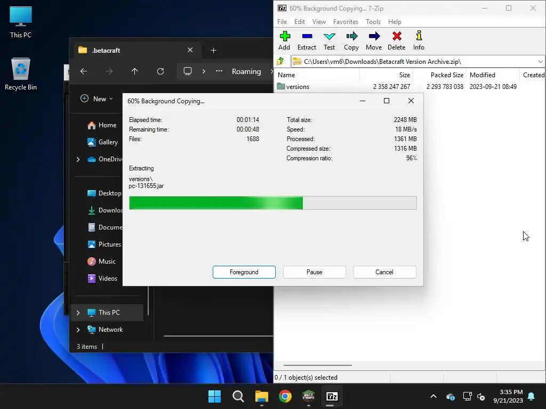Screen dimensions: 546x409
Task: Cancel the extraction in progress
Action: 384,272
